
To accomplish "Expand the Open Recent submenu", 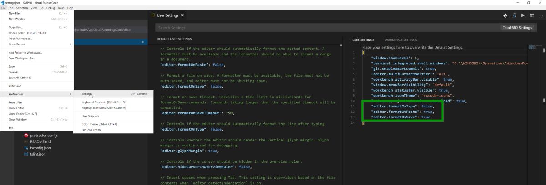I will (37, 44).
